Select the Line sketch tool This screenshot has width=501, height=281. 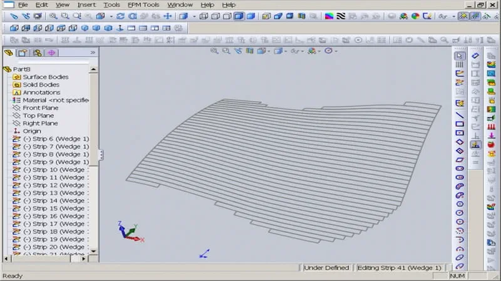[x=460, y=115]
